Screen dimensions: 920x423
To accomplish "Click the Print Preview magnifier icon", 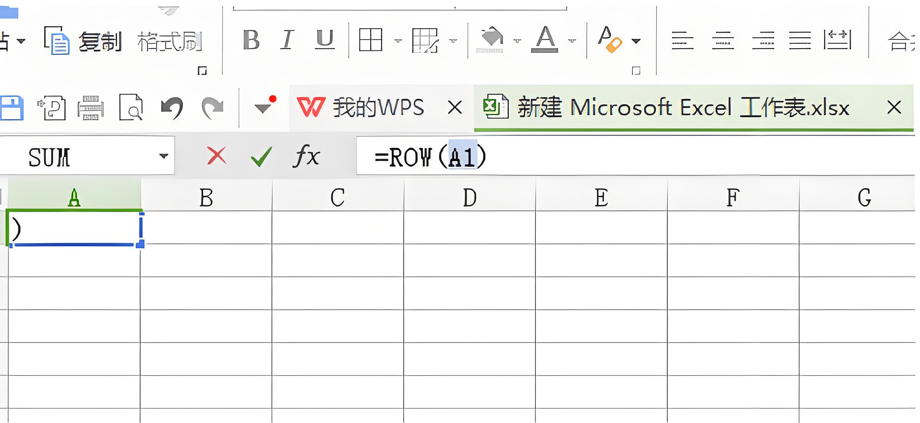I will click(x=131, y=108).
